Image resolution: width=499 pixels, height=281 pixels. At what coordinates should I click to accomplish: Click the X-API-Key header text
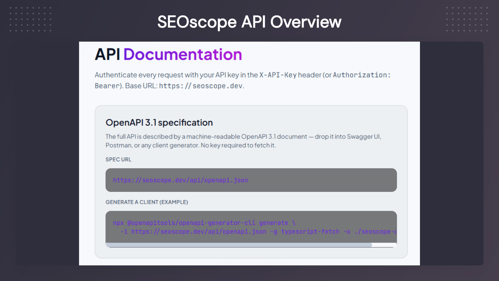click(278, 75)
